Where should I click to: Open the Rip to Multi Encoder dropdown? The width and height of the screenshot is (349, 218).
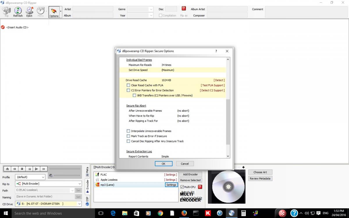pos(49,184)
